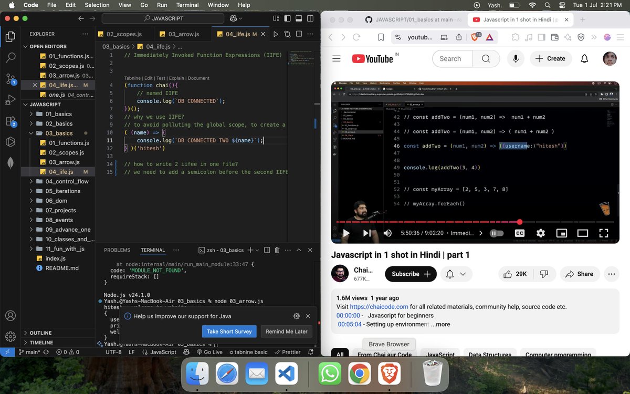Click the YouTube Search input field

pyautogui.click(x=452, y=58)
